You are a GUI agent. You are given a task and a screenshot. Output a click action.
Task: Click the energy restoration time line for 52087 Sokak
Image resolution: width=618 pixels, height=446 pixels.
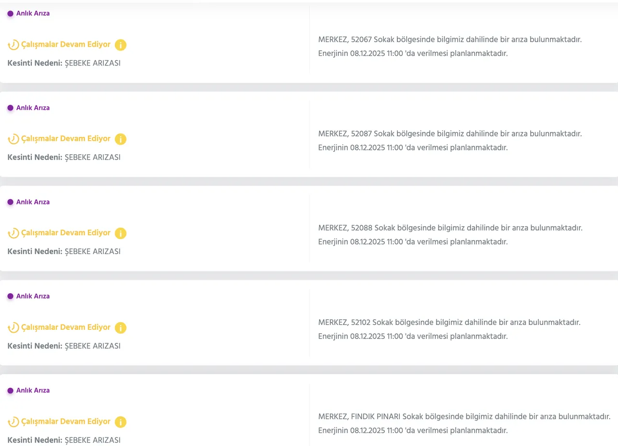[413, 148]
